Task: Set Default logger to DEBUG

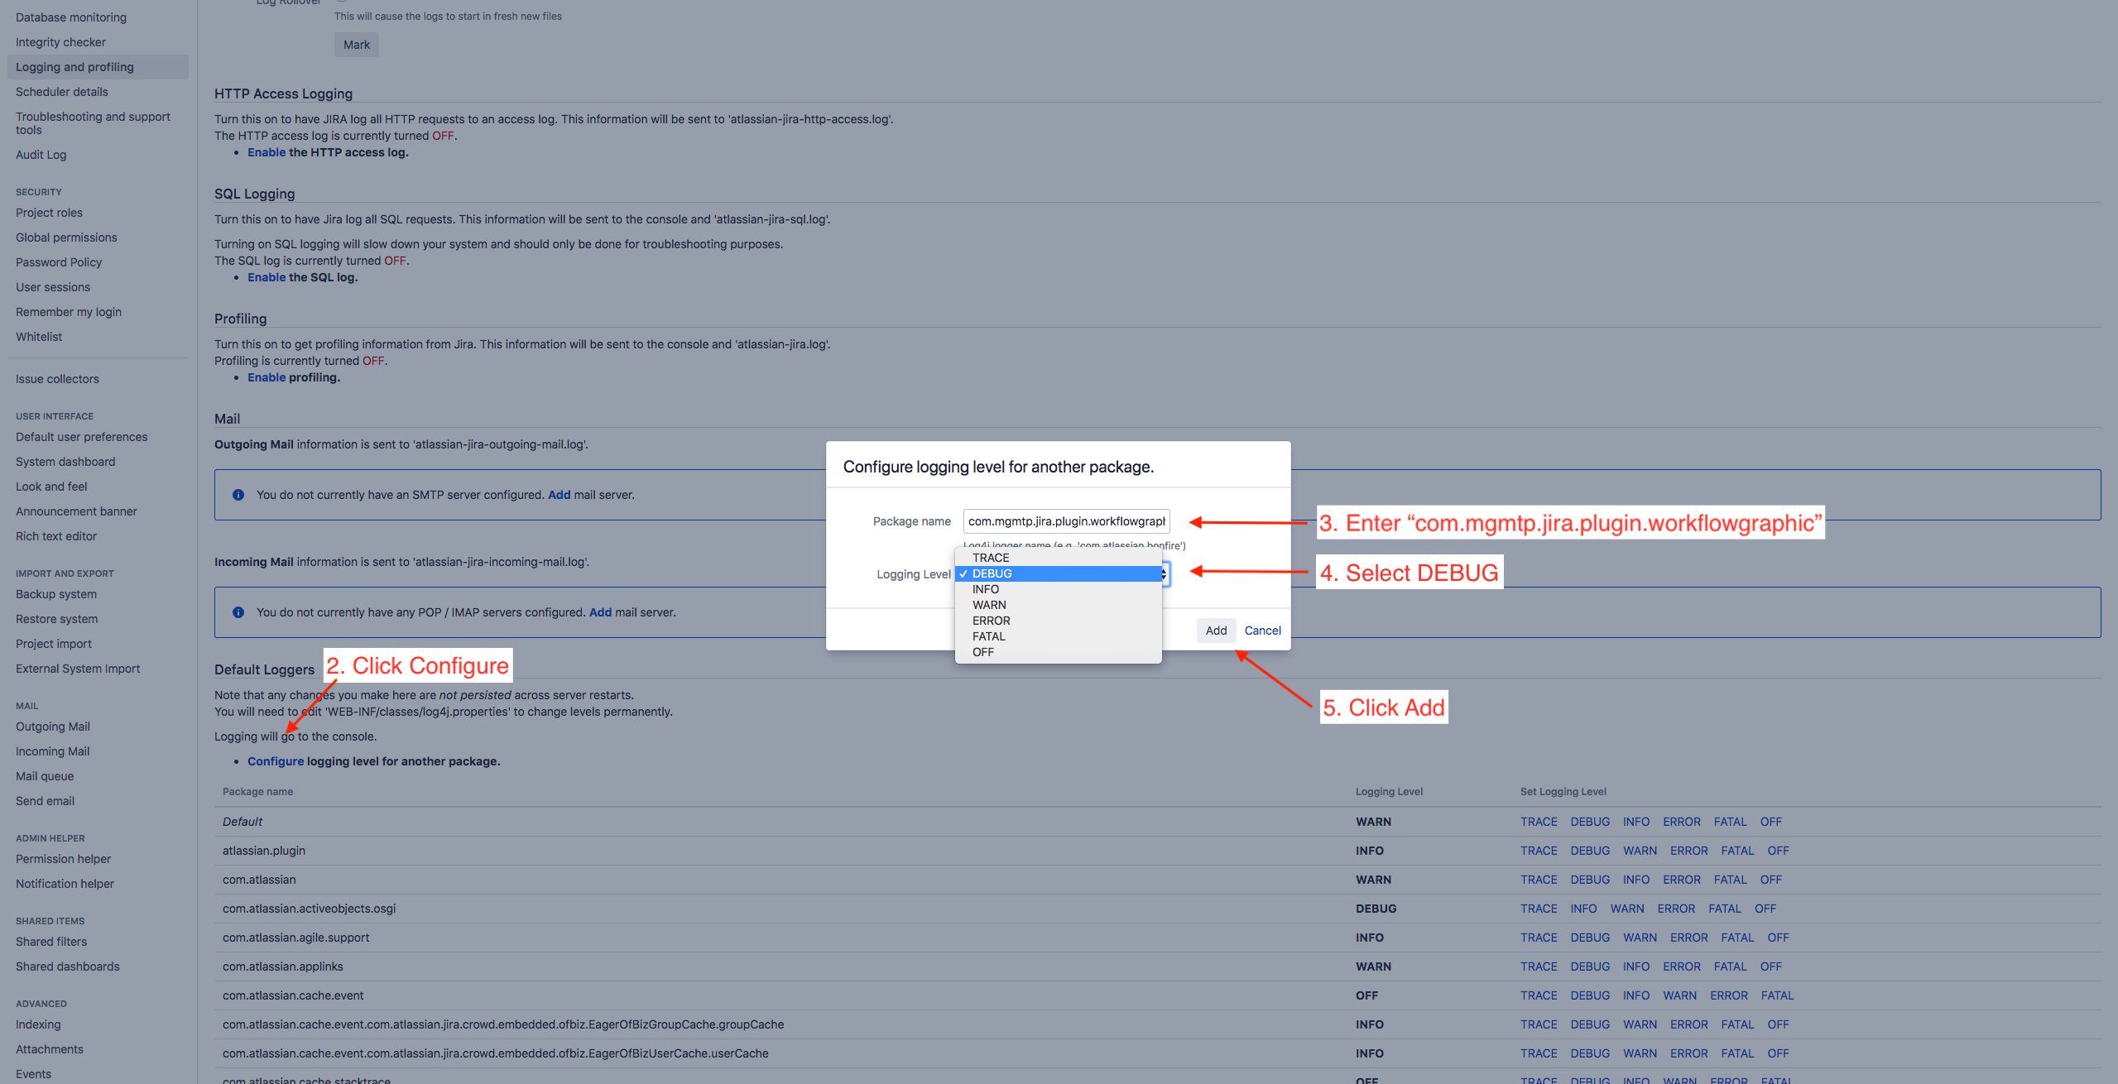Action: pyautogui.click(x=1590, y=822)
